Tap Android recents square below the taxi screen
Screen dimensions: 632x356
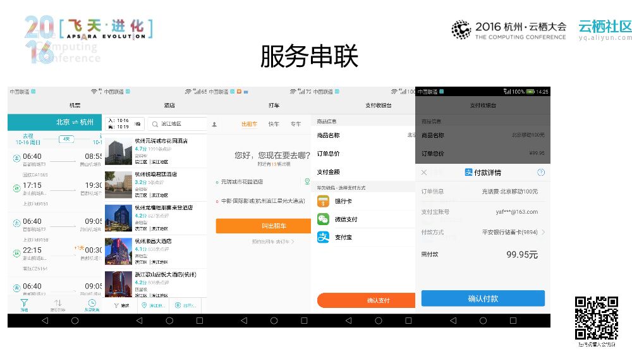(304, 321)
